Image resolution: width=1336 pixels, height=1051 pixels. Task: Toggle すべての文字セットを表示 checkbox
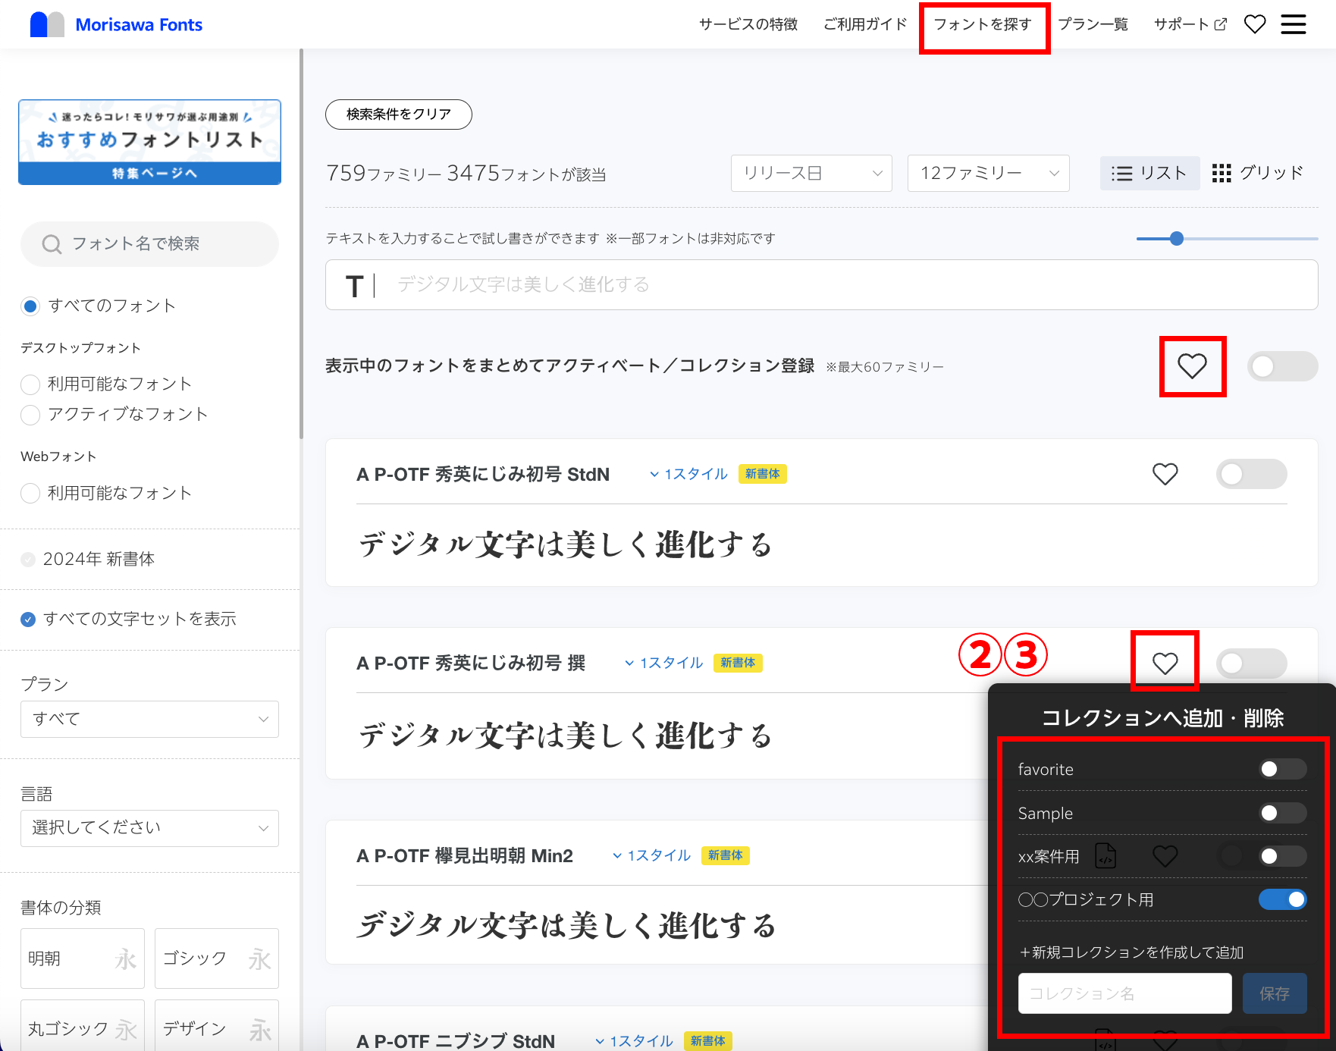28,620
